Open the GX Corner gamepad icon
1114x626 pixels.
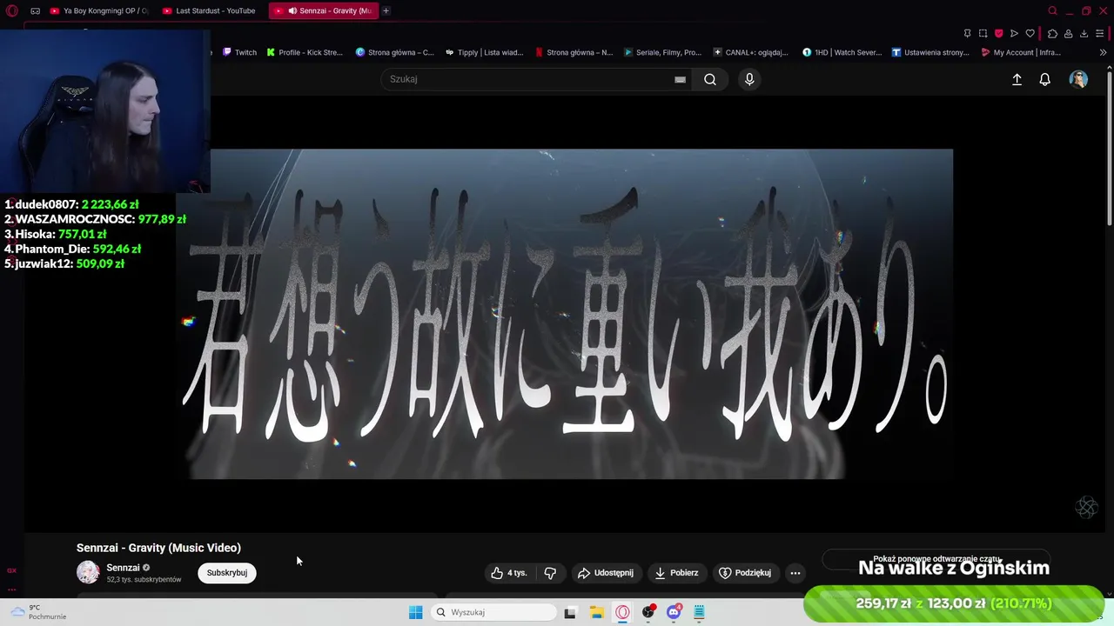click(x=35, y=10)
